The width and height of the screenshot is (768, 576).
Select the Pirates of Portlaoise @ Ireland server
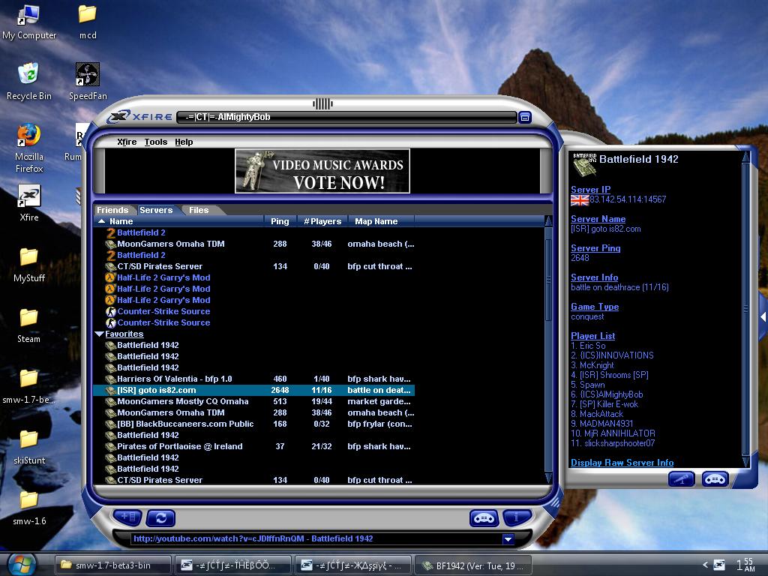pos(254,447)
